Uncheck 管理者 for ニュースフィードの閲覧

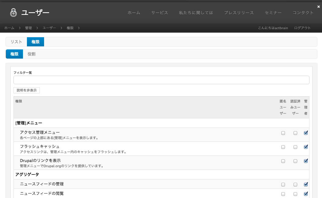coord(305,194)
